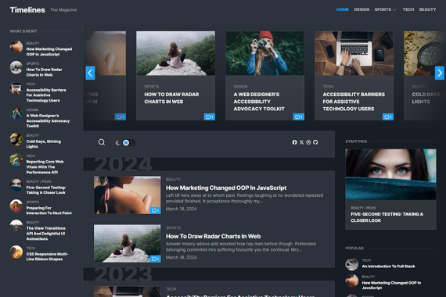Open comments badge on Radar Charts card
The width and height of the screenshot is (446, 297).
click(x=210, y=116)
